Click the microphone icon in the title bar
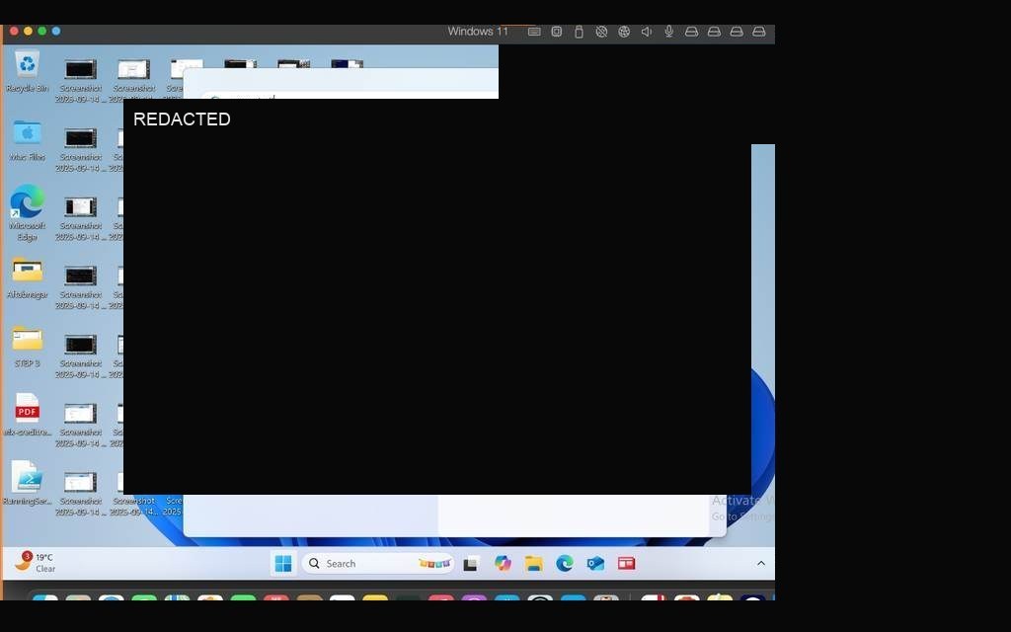The height and width of the screenshot is (632, 1011). [x=668, y=31]
